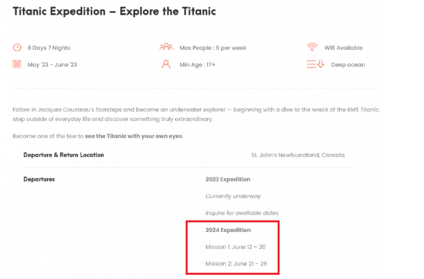Click the single person icon by Min Age
Image resolution: width=424 pixels, height=279 pixels.
pyautogui.click(x=166, y=64)
